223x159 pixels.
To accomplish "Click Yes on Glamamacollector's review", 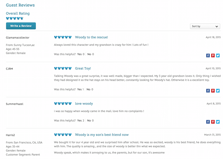I will tap(80, 54).
